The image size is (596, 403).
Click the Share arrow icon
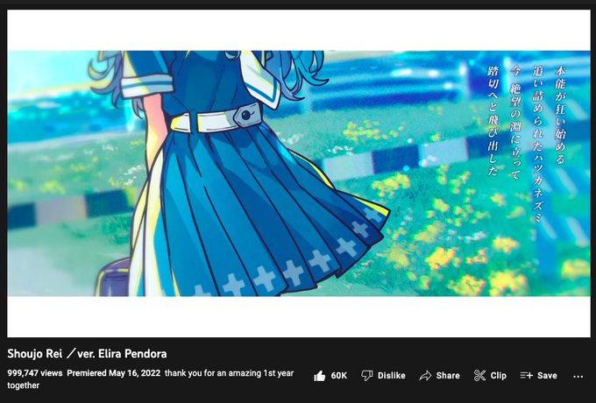pyautogui.click(x=425, y=376)
